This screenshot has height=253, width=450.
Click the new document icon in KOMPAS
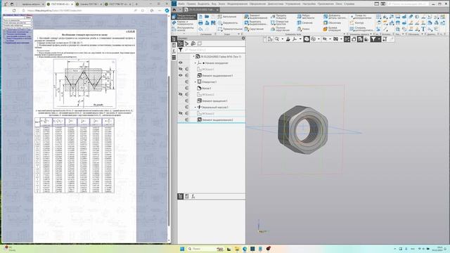click(200, 17)
